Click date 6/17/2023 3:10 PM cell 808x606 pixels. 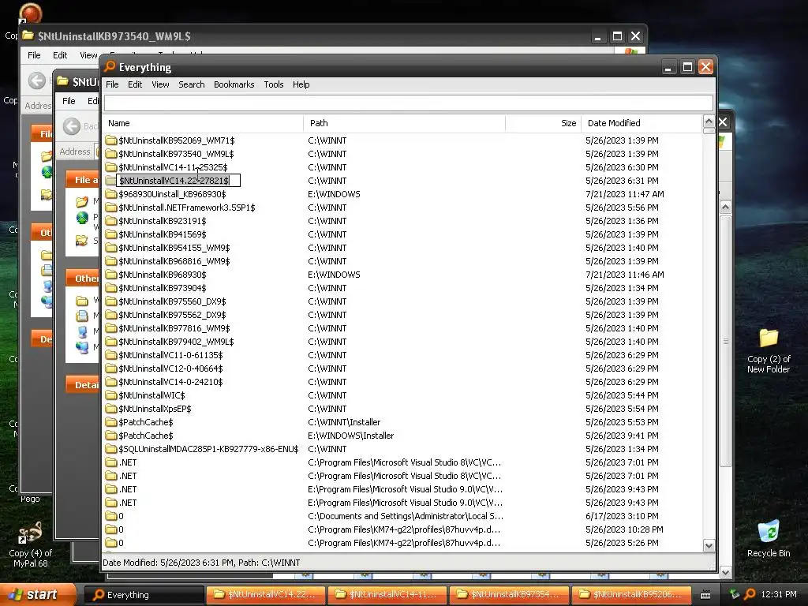622,516
